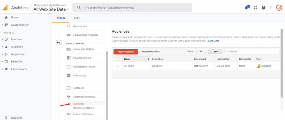The width and height of the screenshot is (285, 120).
Task: Open the three-dot more options menu
Action: click(x=271, y=8)
